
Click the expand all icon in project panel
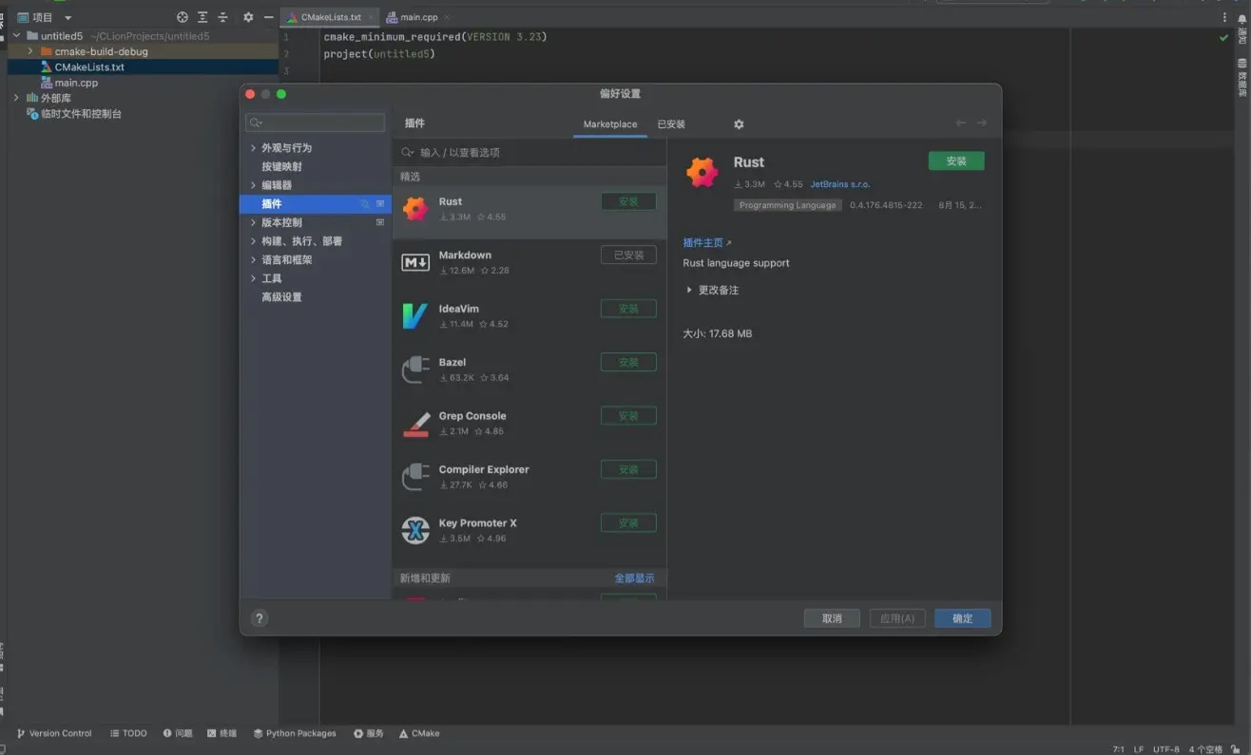(202, 17)
